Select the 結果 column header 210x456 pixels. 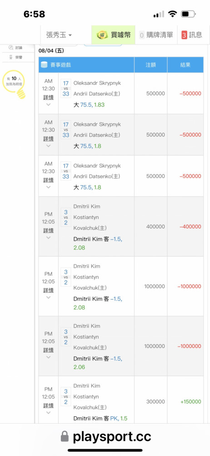tap(185, 65)
